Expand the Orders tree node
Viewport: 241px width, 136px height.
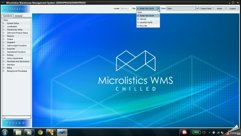[3, 39]
